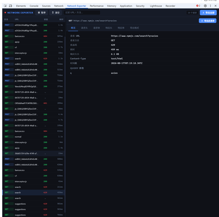
Task: Click the request URL value in overview
Action: click(x=134, y=36)
